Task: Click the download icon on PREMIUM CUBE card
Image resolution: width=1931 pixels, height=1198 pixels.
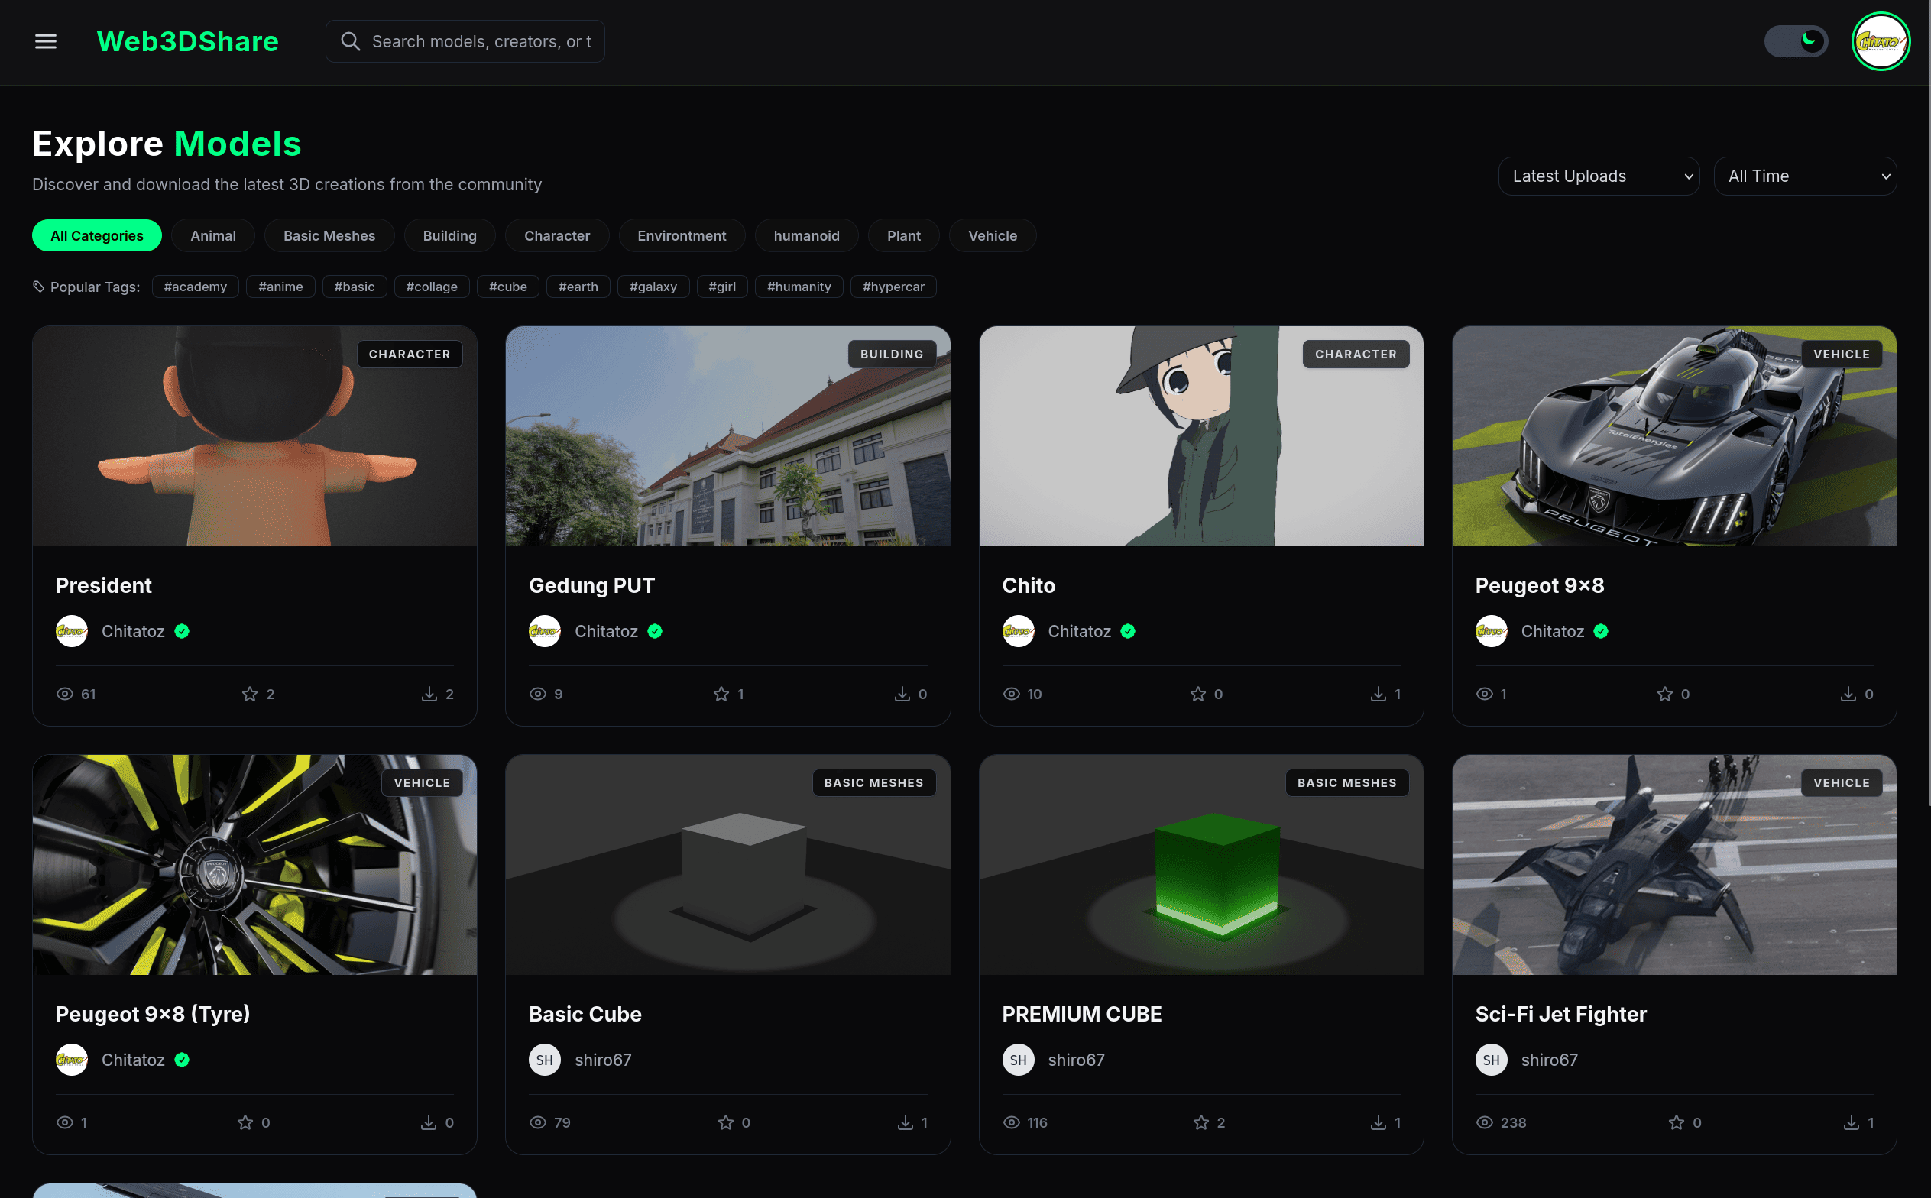Action: [1379, 1122]
